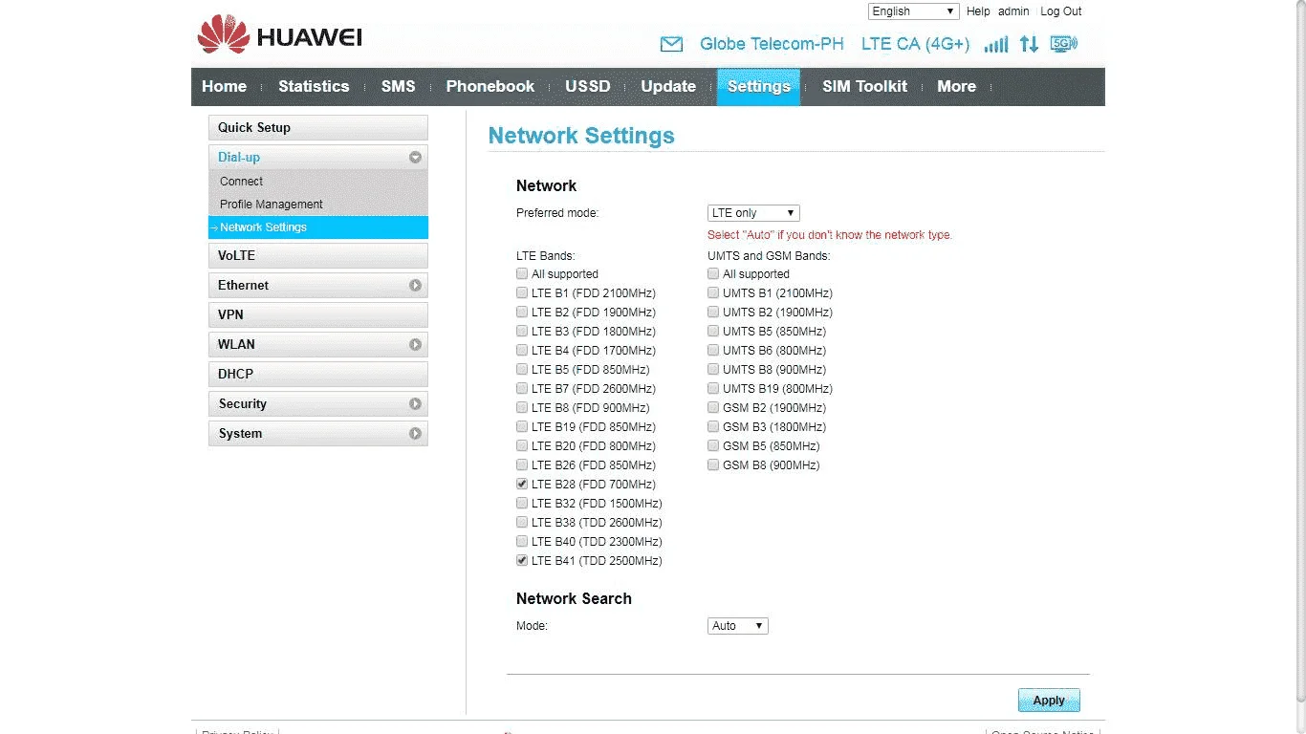Expand the Security sidebar section

tap(317, 403)
